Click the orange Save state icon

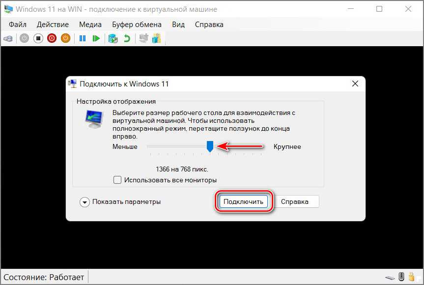pyautogui.click(x=65, y=38)
